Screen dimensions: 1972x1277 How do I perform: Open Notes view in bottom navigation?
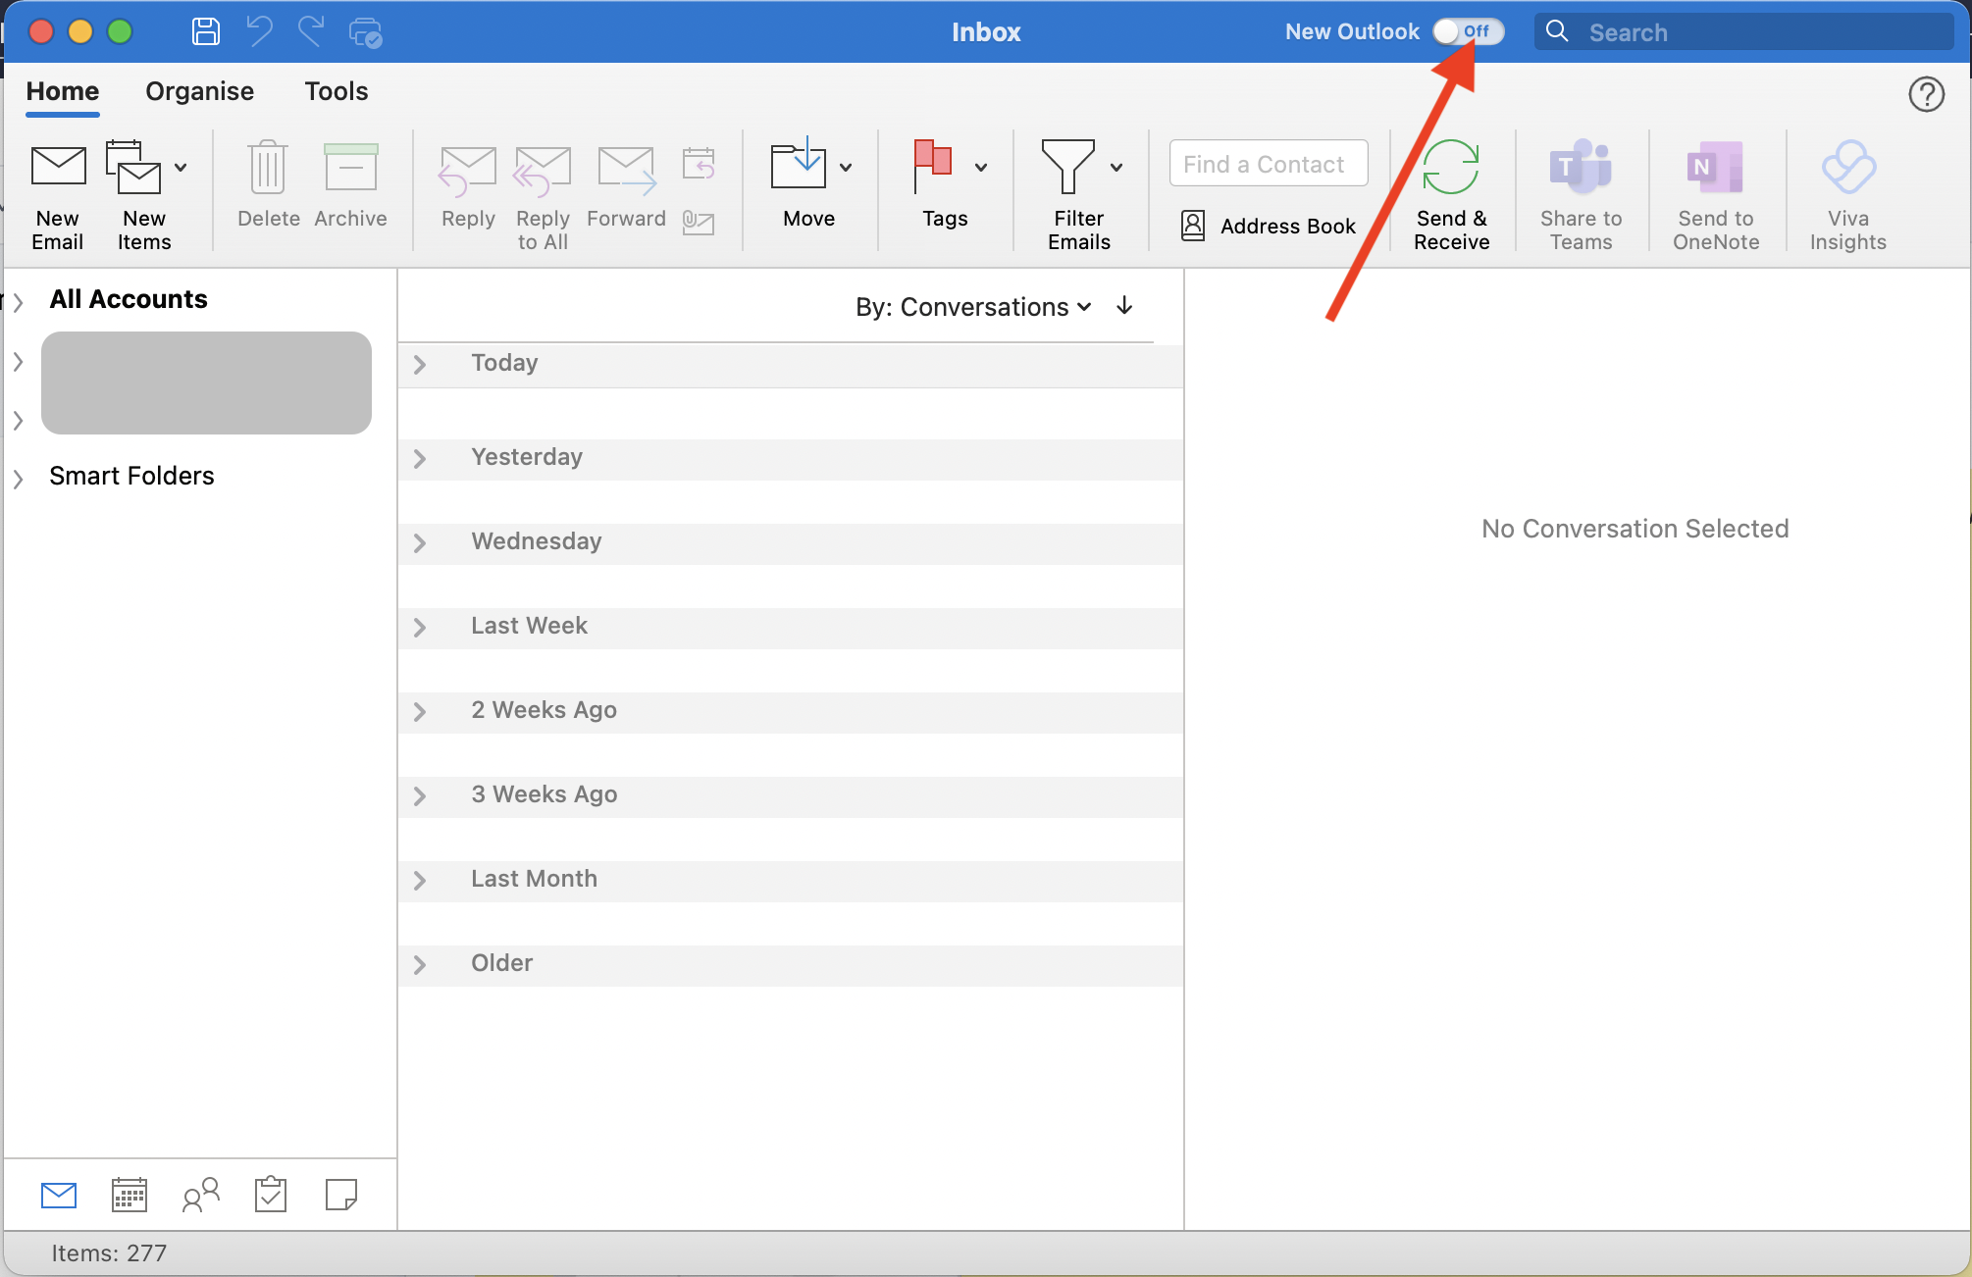[340, 1195]
